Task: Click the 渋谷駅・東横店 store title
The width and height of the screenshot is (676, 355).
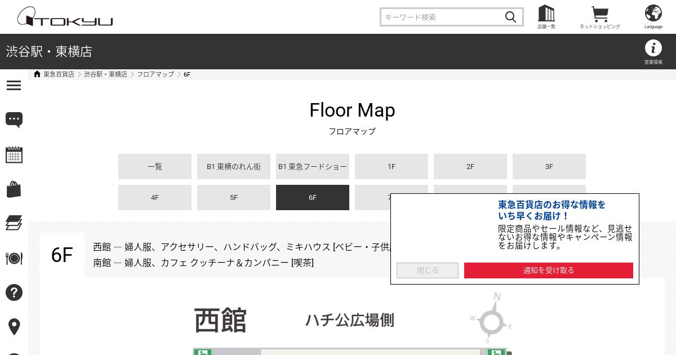Action: click(x=49, y=52)
